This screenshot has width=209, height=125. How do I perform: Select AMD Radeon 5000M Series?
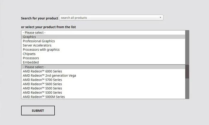coord(44,97)
